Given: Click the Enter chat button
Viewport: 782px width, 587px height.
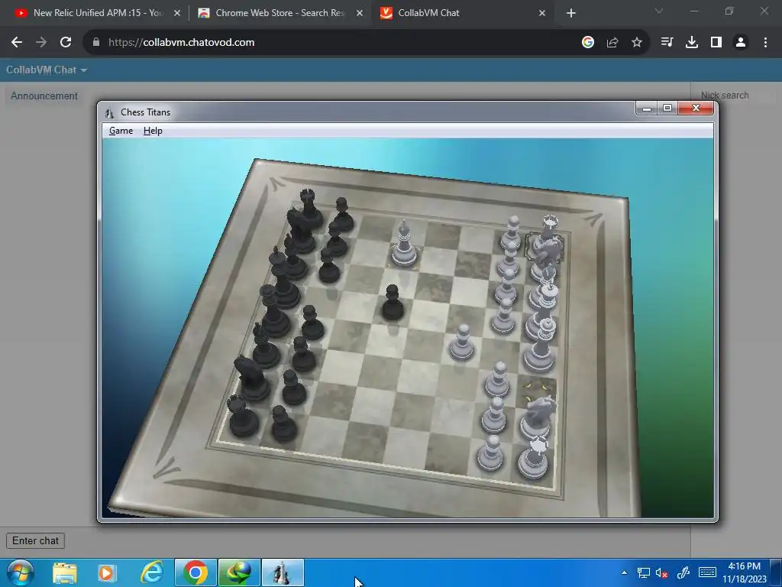Looking at the screenshot, I should tap(35, 540).
